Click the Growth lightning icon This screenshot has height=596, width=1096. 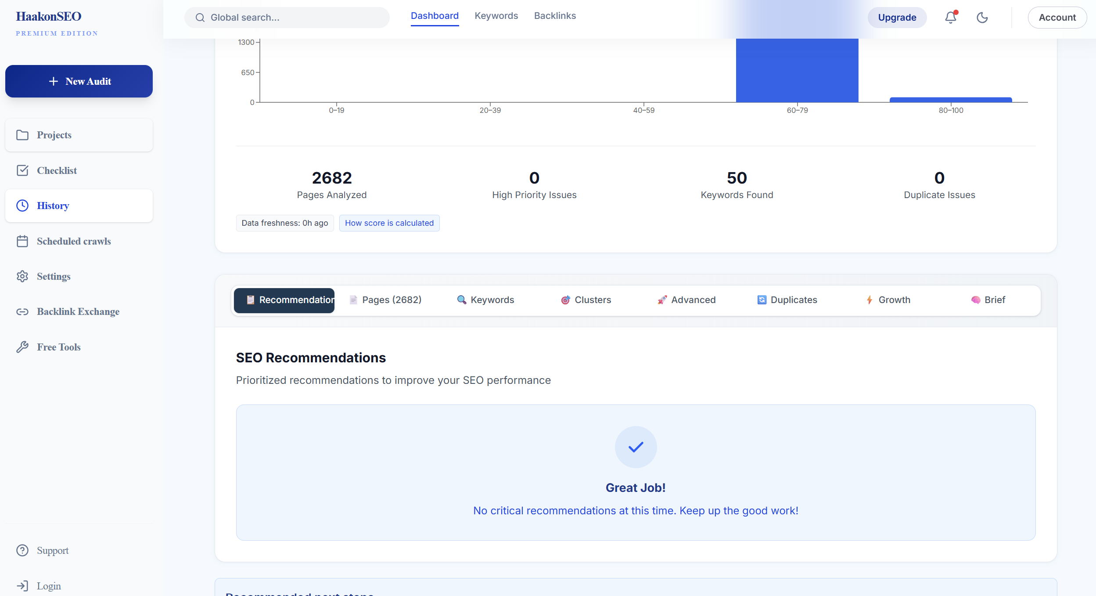pos(870,300)
